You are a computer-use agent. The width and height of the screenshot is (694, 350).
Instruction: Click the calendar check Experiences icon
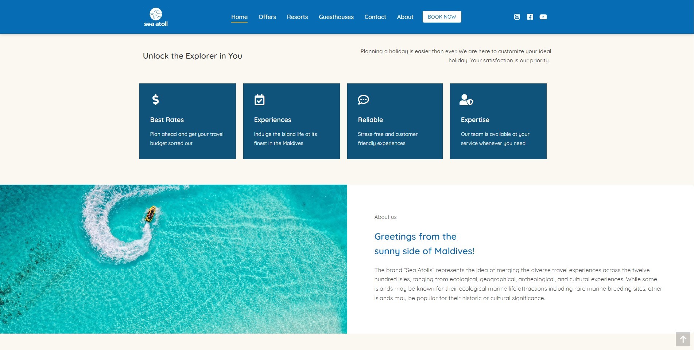tap(259, 99)
